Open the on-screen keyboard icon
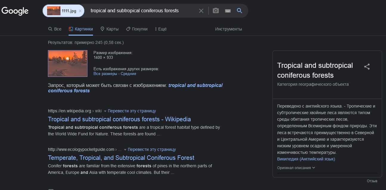 [x=228, y=11]
